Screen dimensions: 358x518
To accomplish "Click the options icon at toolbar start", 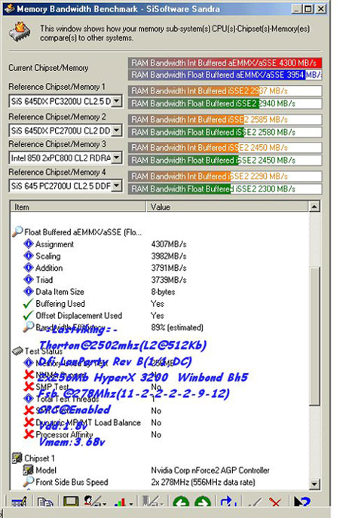I will point(19,502).
